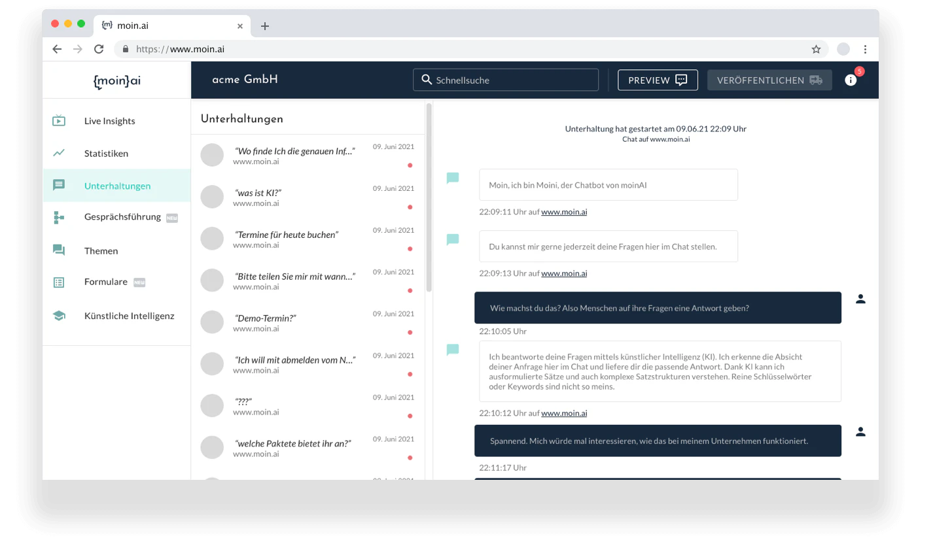The height and width of the screenshot is (540, 935).
Task: Open notifications via the info icon
Action: point(851,79)
